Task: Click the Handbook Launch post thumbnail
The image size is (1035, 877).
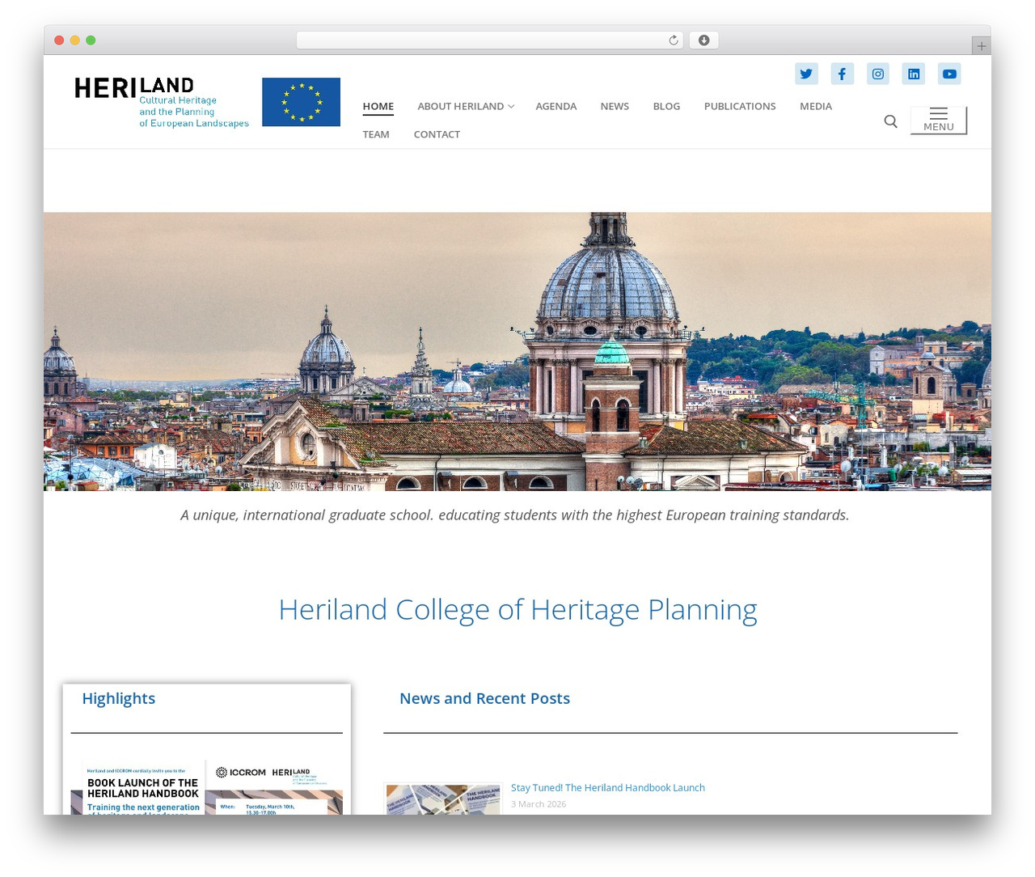Action: pyautogui.click(x=443, y=799)
